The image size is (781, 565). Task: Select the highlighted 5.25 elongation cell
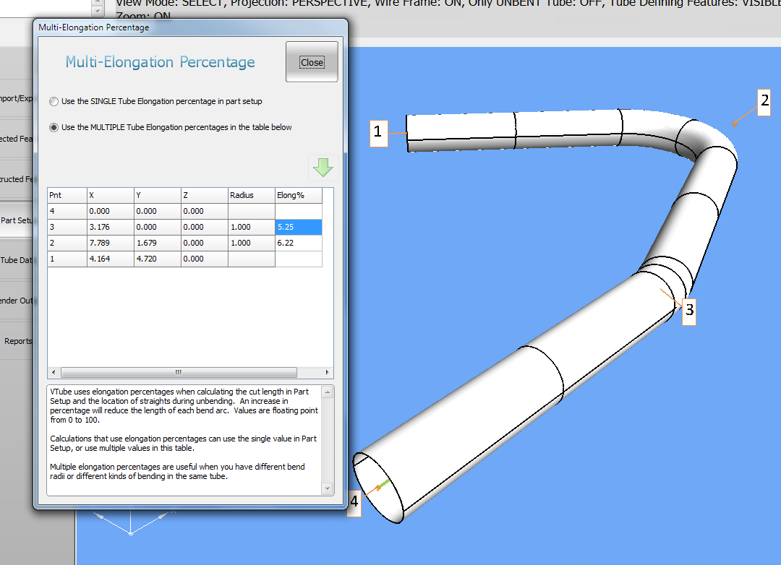tap(298, 227)
